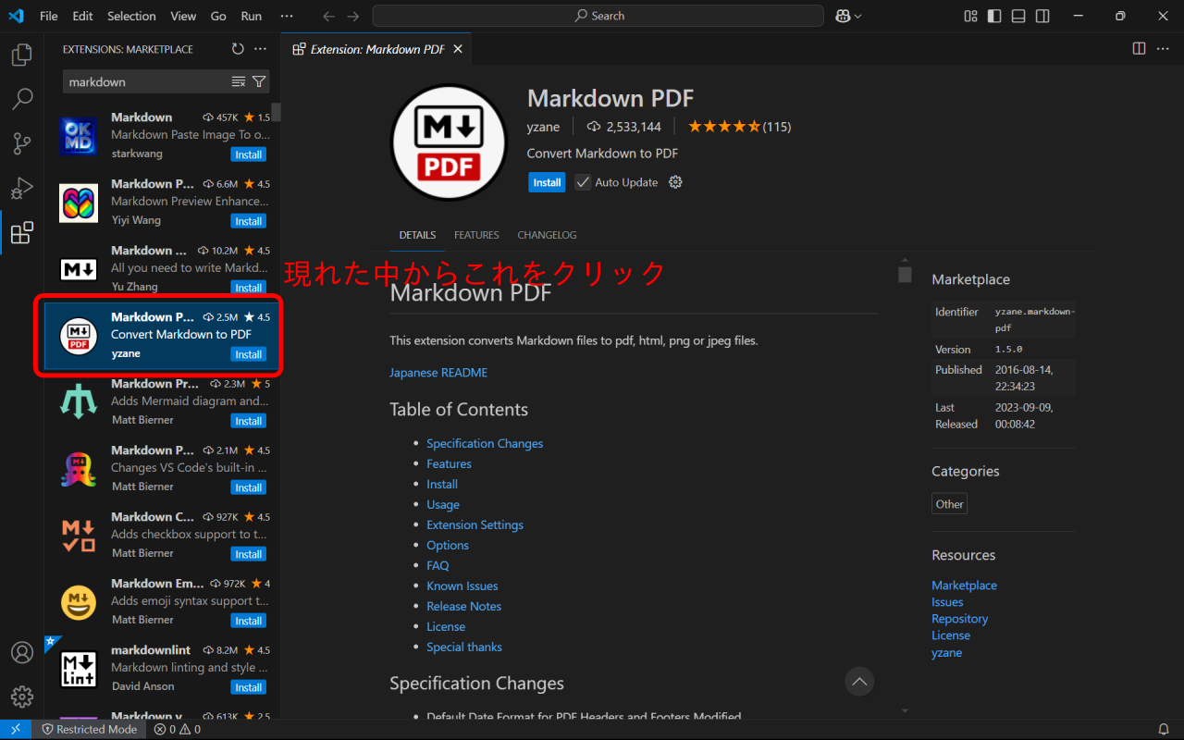Refresh the extensions marketplace list
This screenshot has width=1184, height=740.
pos(239,49)
